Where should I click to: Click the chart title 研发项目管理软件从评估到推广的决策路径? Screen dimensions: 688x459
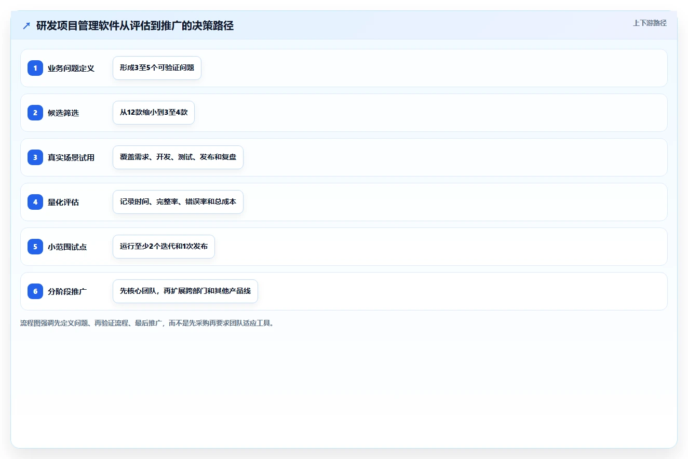click(x=135, y=26)
